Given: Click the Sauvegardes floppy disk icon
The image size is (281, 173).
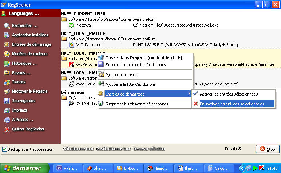Looking at the screenshot, I should point(7,101).
